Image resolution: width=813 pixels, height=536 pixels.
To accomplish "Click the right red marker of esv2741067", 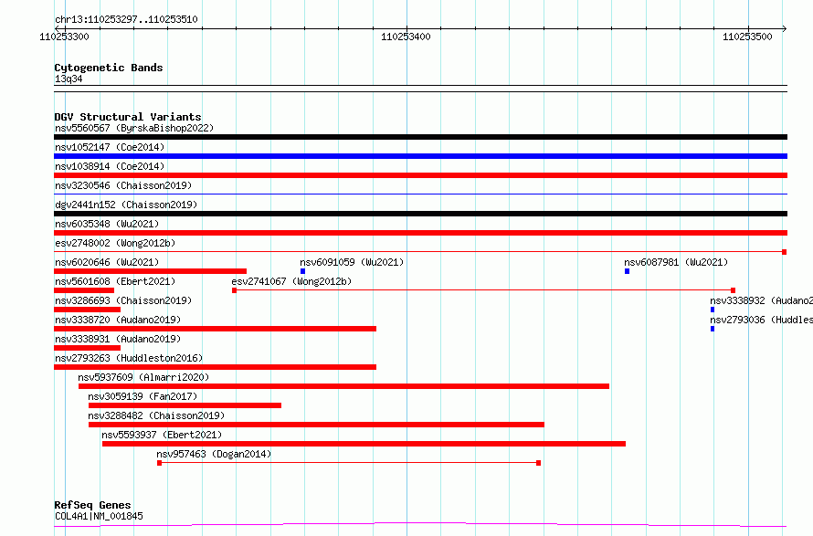I will point(734,290).
